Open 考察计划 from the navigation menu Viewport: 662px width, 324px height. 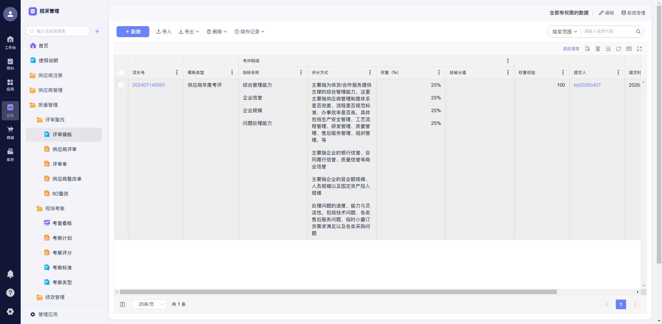click(x=61, y=238)
